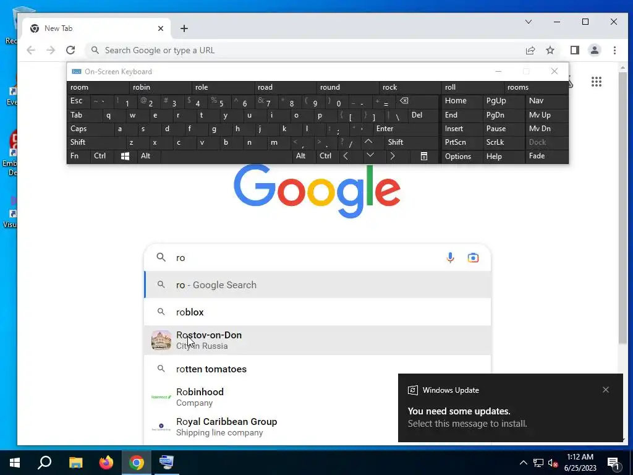Image resolution: width=633 pixels, height=475 pixels.
Task: Toggle the right Shift key on On-Screen Keyboard
Action: click(x=411, y=142)
